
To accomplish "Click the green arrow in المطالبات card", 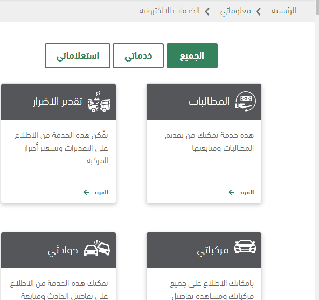I will click(231, 192).
